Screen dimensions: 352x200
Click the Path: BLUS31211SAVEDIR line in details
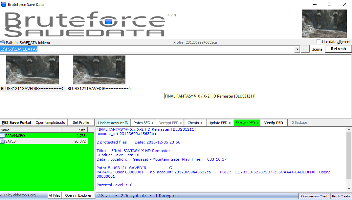[x=134, y=168]
